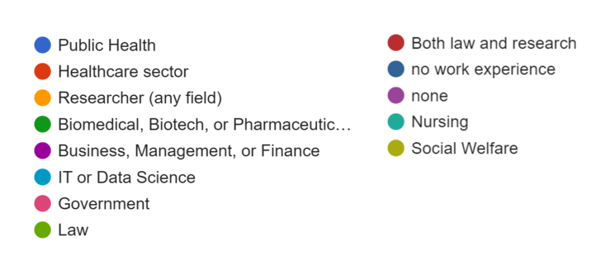Select the navy no work experience dot

(x=396, y=69)
